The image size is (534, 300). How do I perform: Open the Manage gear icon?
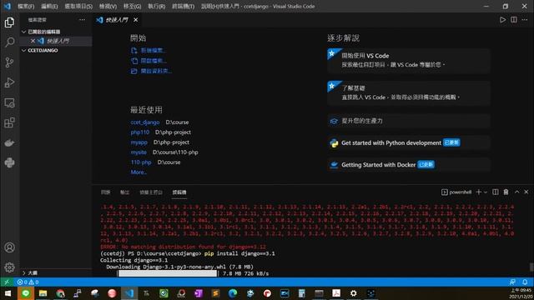(9, 267)
